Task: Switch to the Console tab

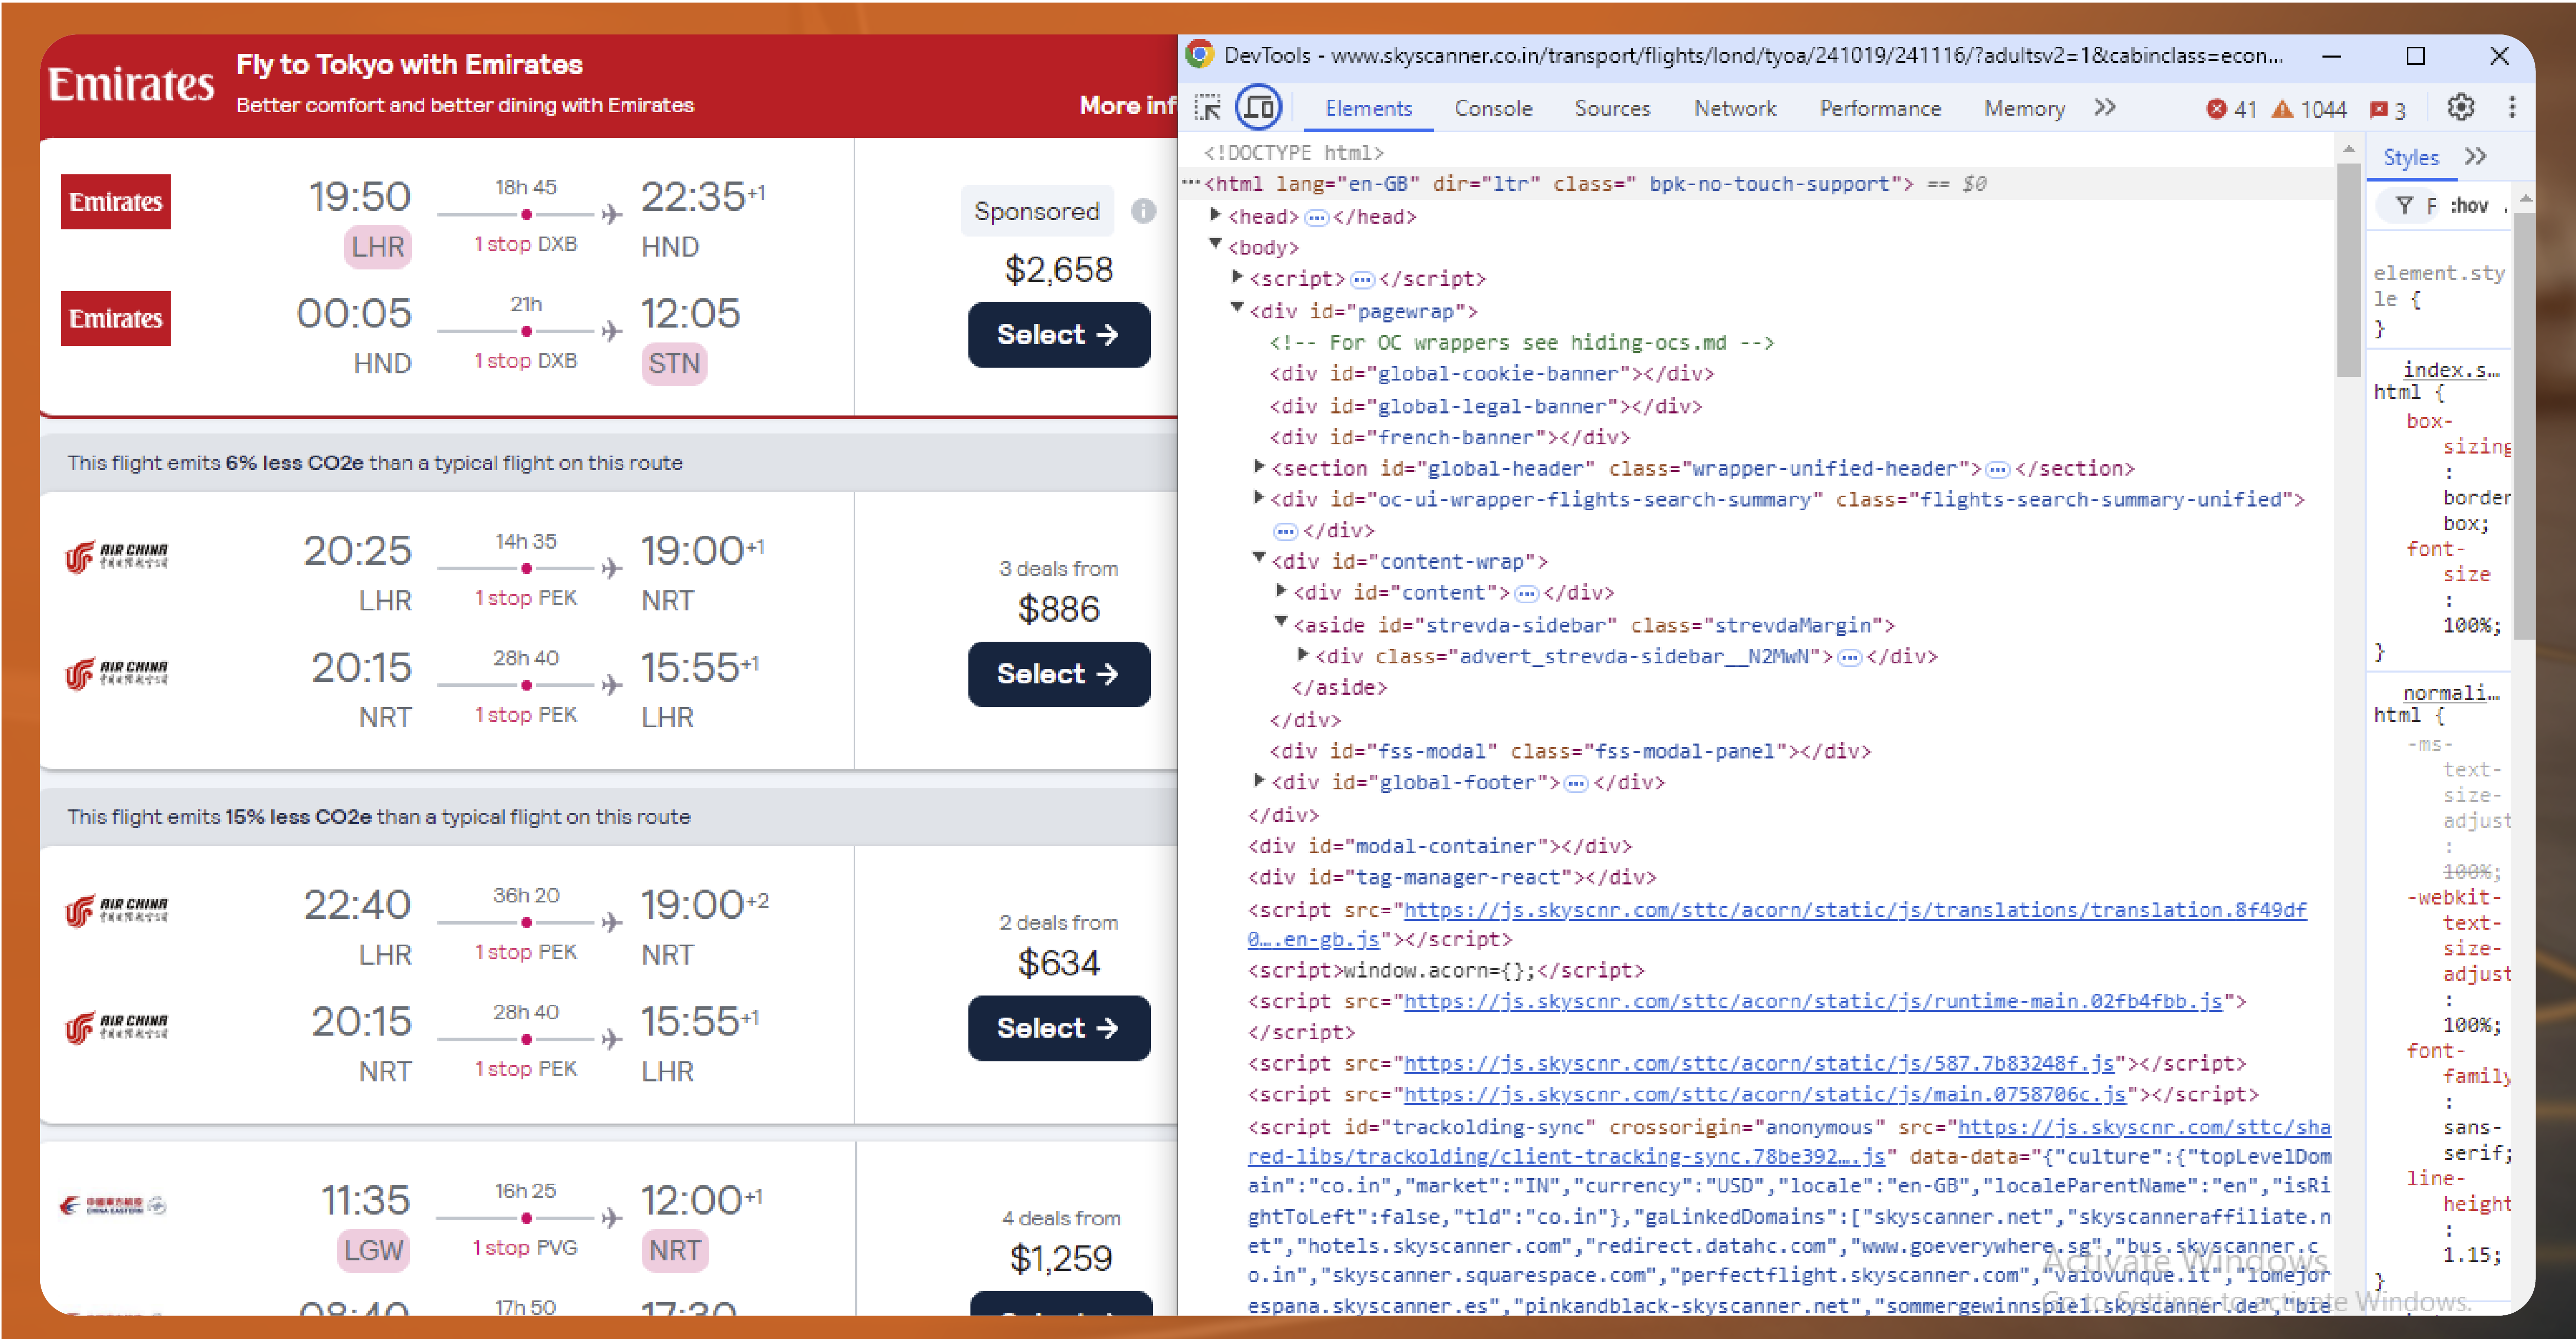Action: click(x=1493, y=108)
